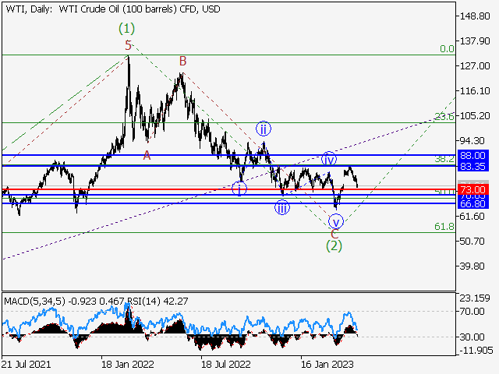
Task: Select the green (2) wave label
Action: (334, 245)
